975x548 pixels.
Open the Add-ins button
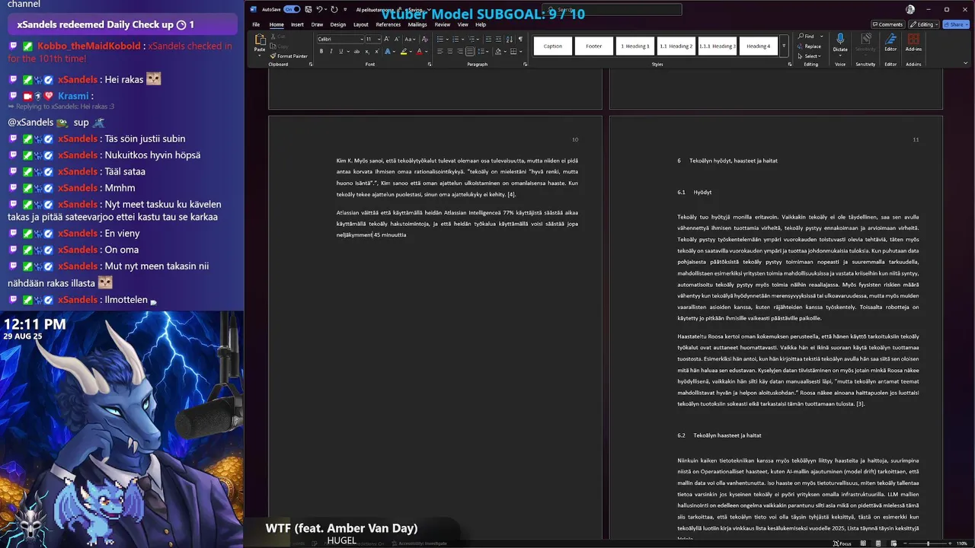click(913, 40)
